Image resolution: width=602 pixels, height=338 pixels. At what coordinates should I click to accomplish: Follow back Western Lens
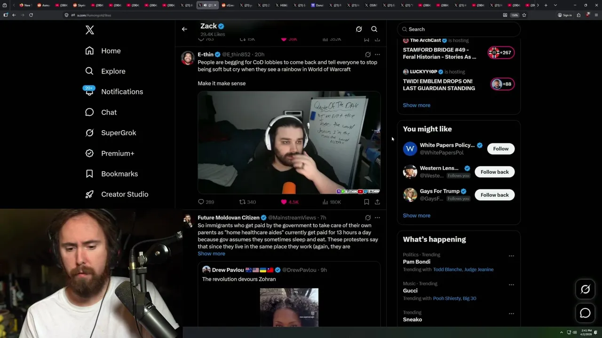(494, 172)
